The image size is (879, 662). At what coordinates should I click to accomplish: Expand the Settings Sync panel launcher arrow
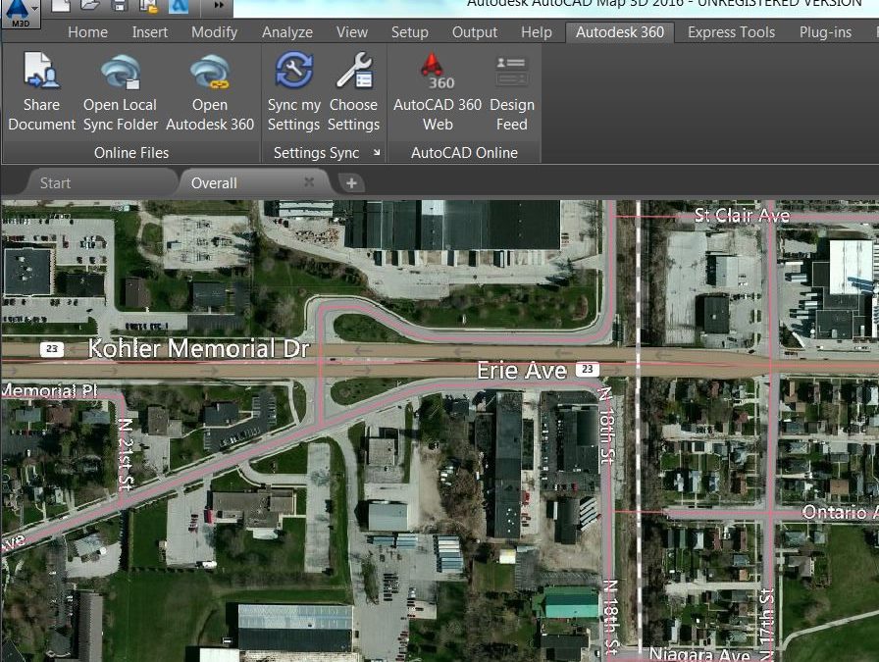pos(377,152)
